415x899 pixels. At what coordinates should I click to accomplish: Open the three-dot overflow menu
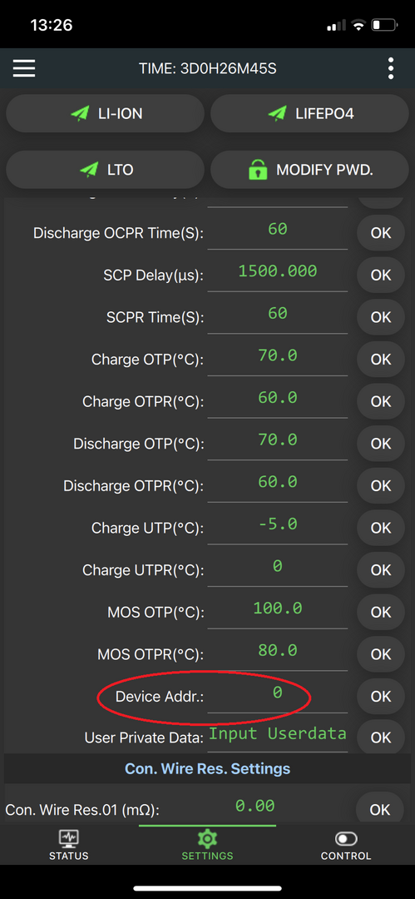[391, 69]
